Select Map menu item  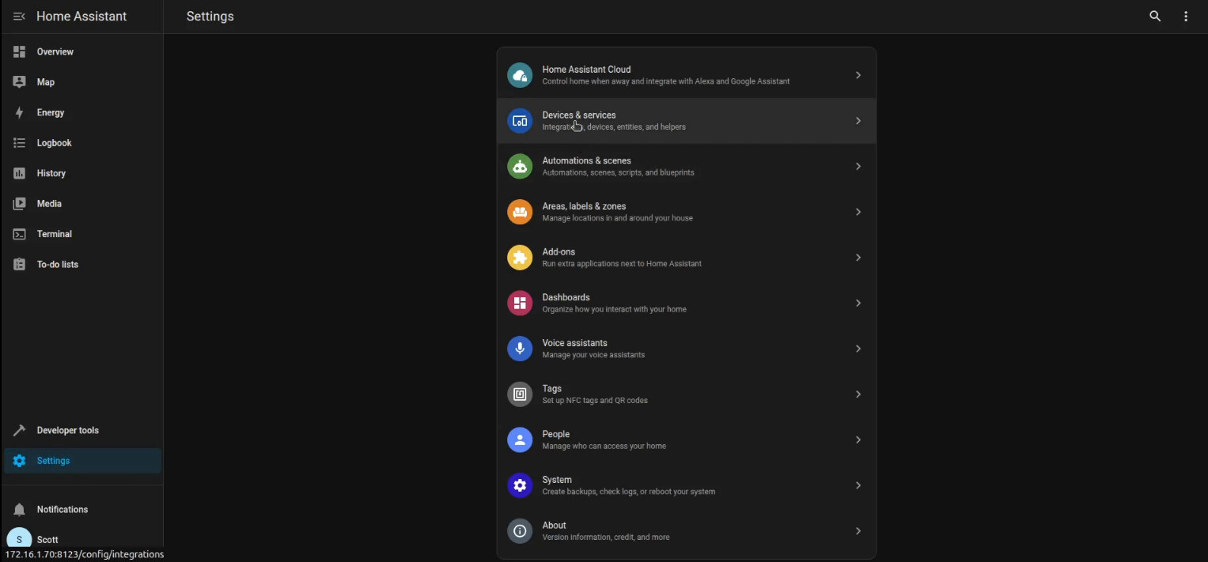[x=82, y=82]
